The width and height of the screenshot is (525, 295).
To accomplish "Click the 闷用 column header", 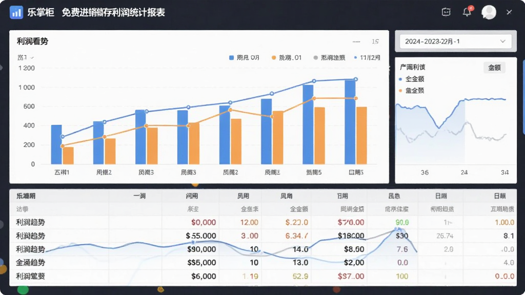I will [x=192, y=196].
